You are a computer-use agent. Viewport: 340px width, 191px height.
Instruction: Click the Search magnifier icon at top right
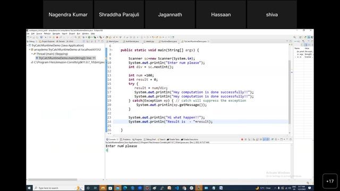[x=295, y=37]
